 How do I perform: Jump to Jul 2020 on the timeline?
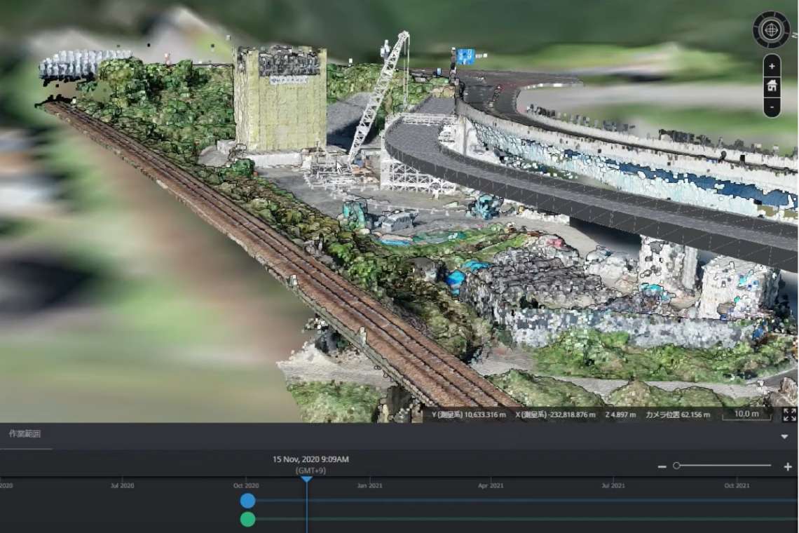(x=123, y=485)
